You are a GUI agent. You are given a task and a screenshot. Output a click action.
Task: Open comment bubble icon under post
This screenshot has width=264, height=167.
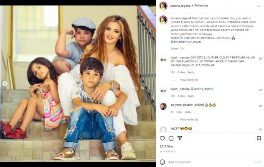(x=171, y=138)
